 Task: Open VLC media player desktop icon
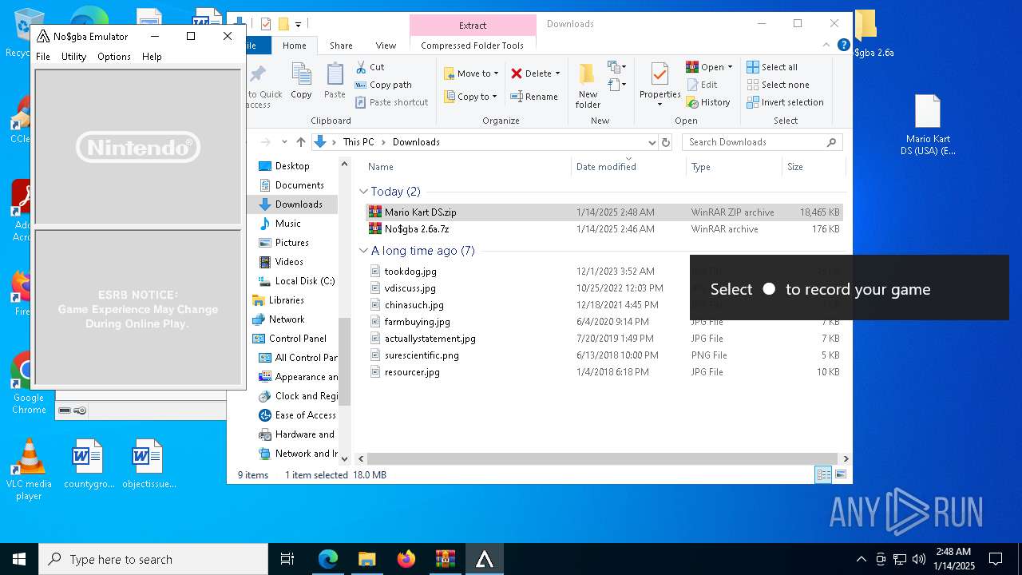click(30, 470)
